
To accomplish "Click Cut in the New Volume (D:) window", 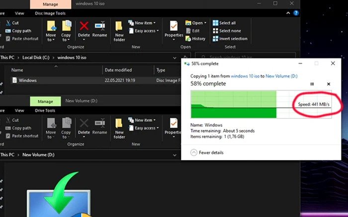I will [12, 120].
